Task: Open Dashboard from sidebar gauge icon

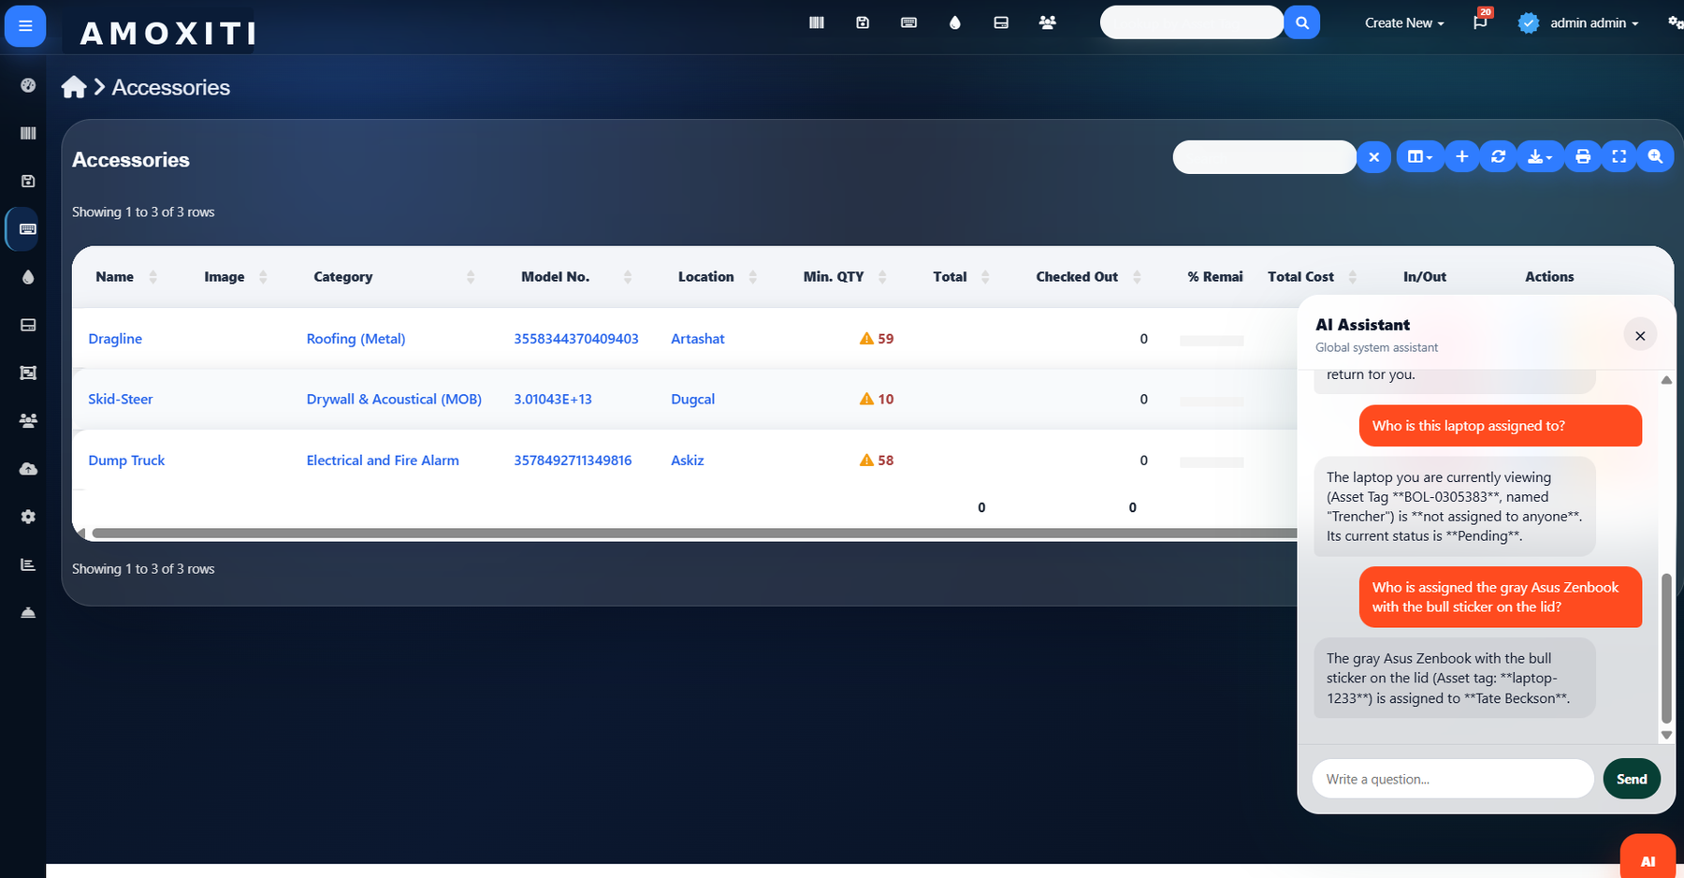Action: point(28,85)
